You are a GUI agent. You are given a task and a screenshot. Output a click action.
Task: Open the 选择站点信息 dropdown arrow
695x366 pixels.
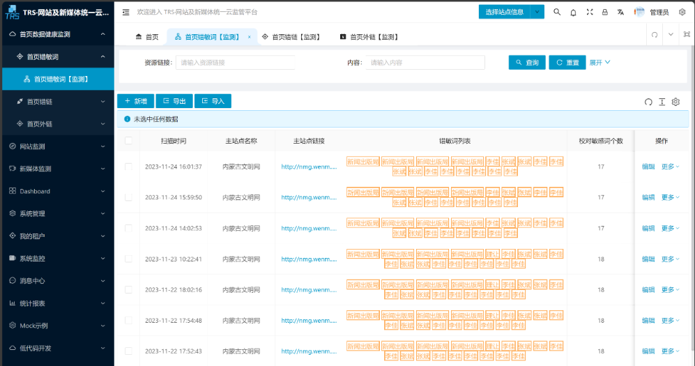click(537, 12)
